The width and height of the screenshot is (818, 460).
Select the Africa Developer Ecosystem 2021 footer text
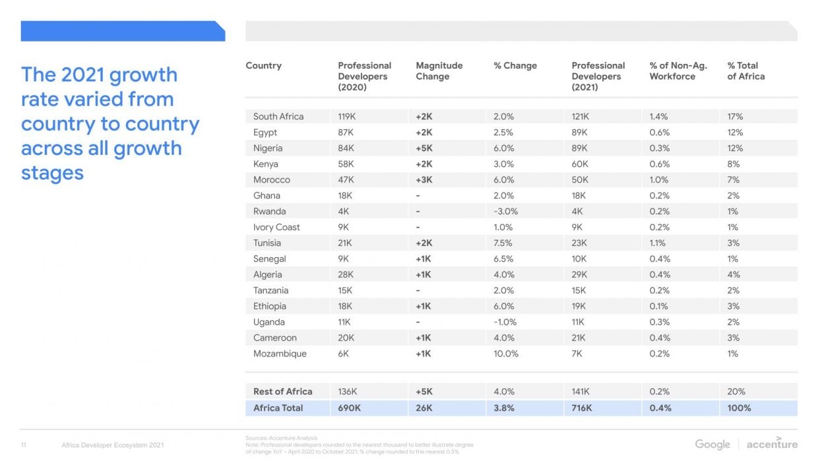click(113, 446)
